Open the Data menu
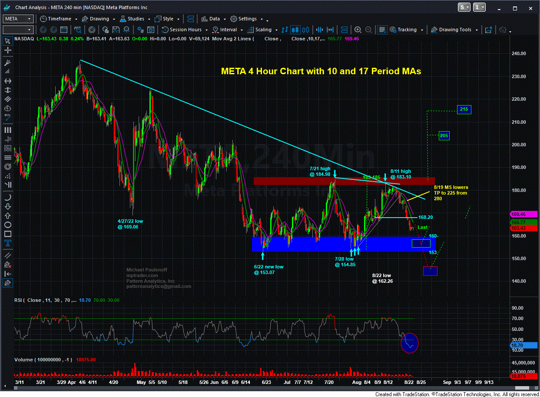The height and width of the screenshot is (397, 540). pyautogui.click(x=214, y=19)
